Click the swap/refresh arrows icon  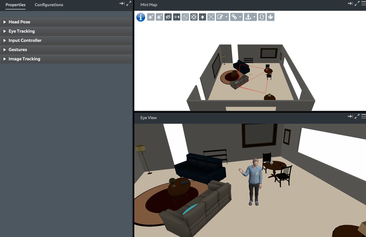262,17
